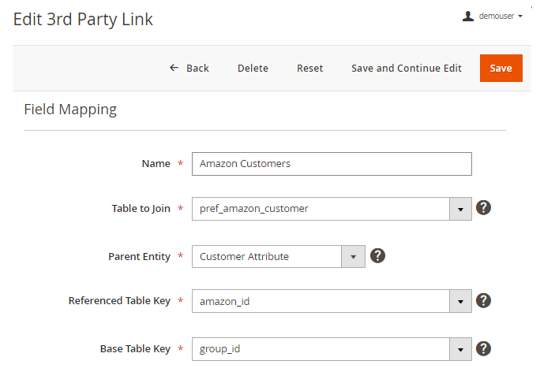This screenshot has height=383, width=540.
Task: Click the Edit 3rd Party Link title
Action: [83, 19]
